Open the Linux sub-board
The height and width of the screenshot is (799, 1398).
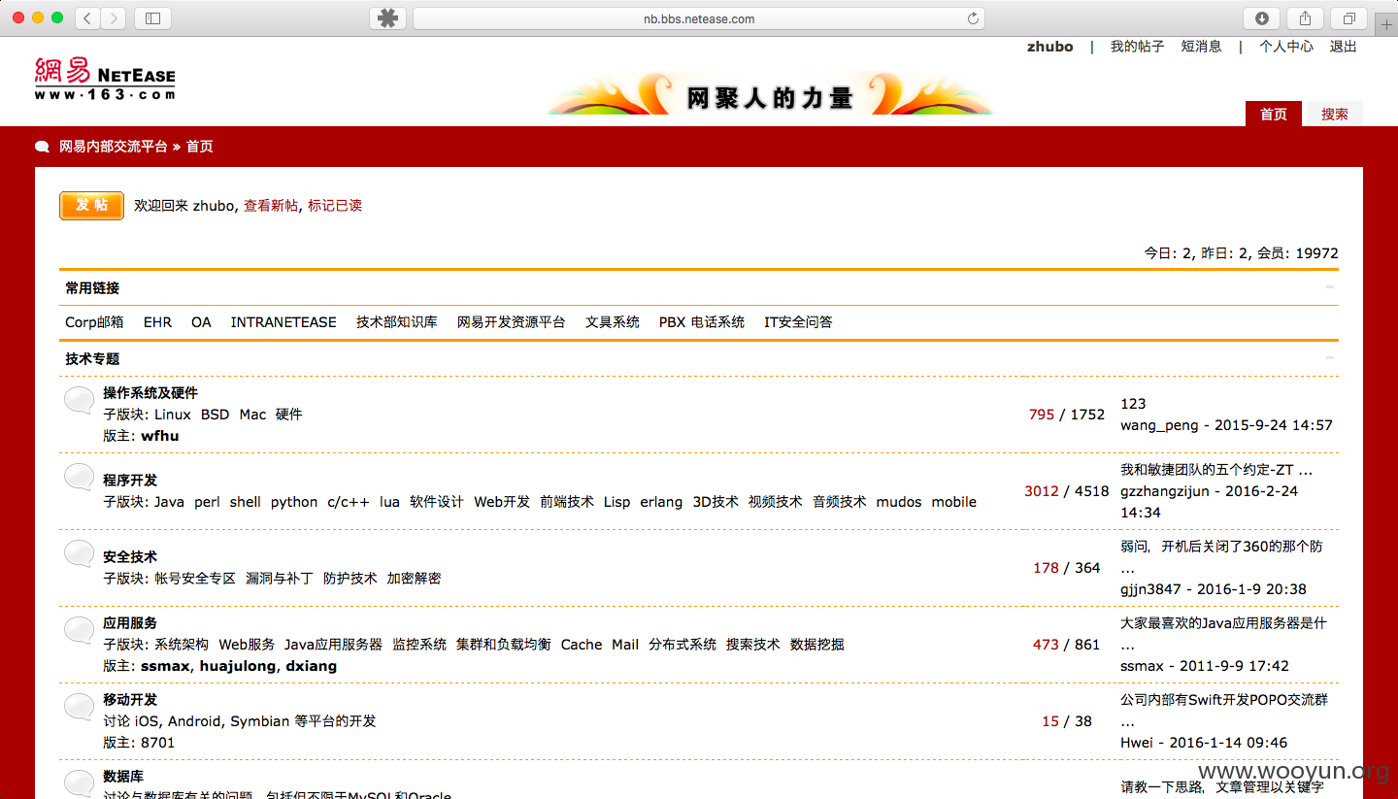173,415
